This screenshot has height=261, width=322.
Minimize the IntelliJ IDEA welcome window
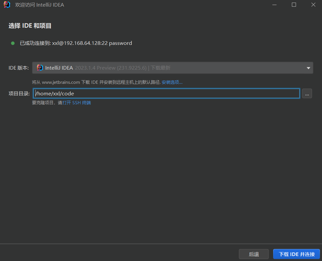click(274, 5)
